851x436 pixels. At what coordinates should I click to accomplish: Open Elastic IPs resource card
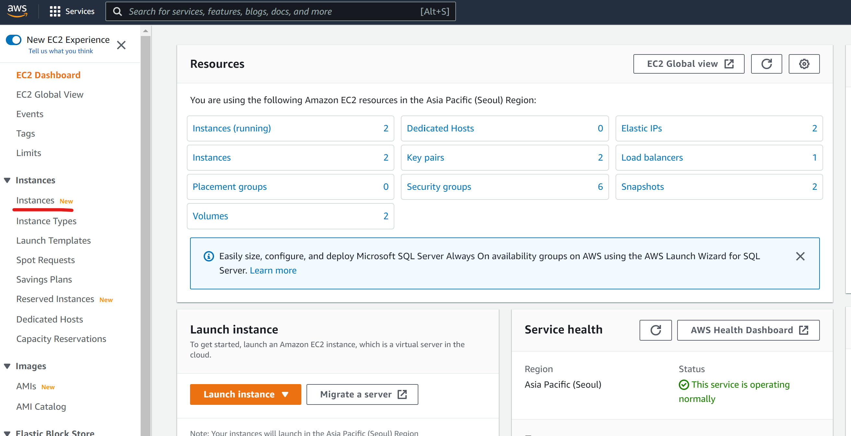pyautogui.click(x=719, y=128)
